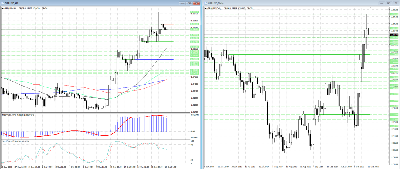Click the 18 Oct 2019 date label

point(374,167)
